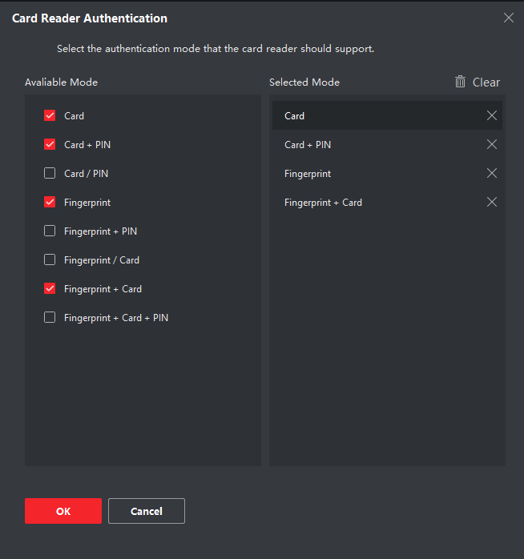
Task: Select Card + PIN entry in Selected Mode
Action: point(387,144)
